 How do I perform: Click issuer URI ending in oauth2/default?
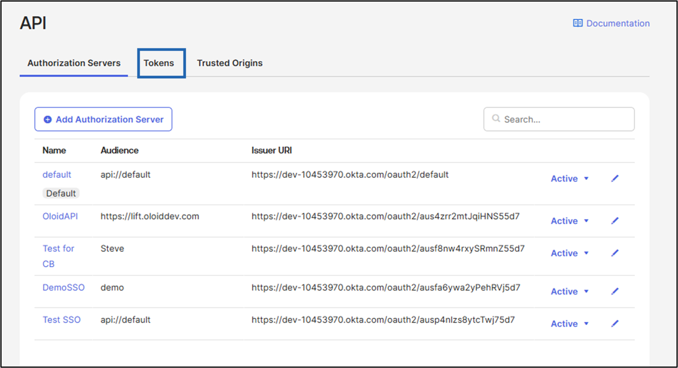tap(350, 175)
